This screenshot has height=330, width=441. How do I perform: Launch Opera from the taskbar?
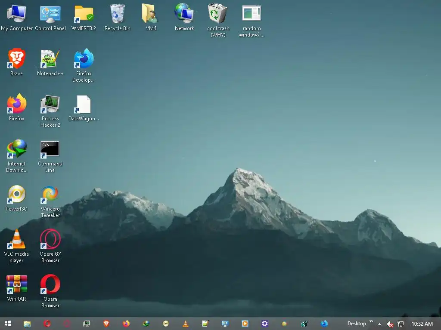(x=47, y=324)
